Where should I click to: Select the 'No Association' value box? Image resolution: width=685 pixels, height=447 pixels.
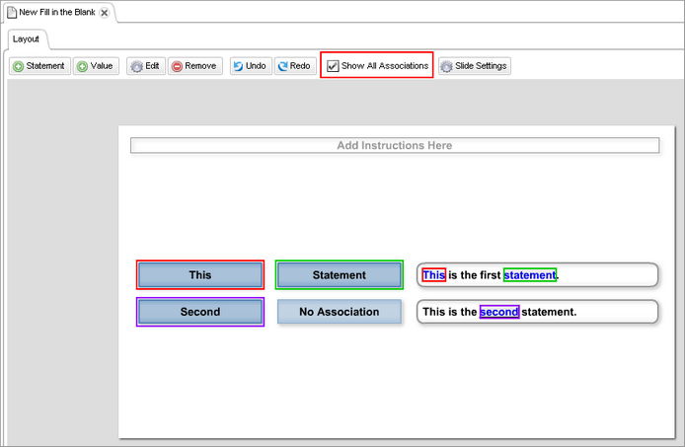tap(339, 312)
